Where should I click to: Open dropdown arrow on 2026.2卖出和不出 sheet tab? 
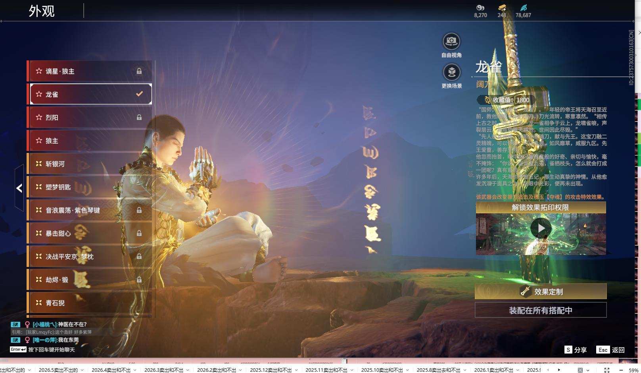240,370
